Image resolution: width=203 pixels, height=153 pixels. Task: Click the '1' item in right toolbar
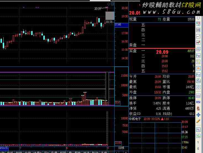198,142
